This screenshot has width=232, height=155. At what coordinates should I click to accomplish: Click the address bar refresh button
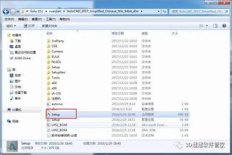coord(165,11)
